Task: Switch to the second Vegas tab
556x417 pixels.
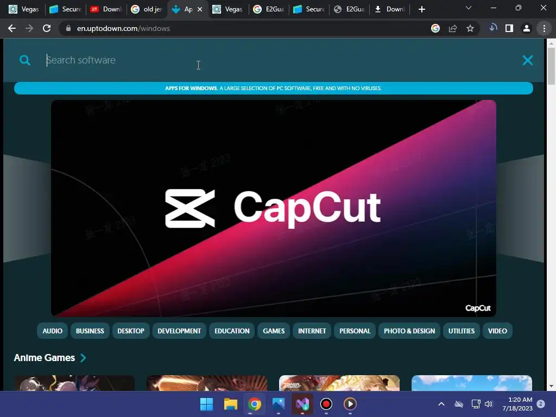Action: (228, 9)
